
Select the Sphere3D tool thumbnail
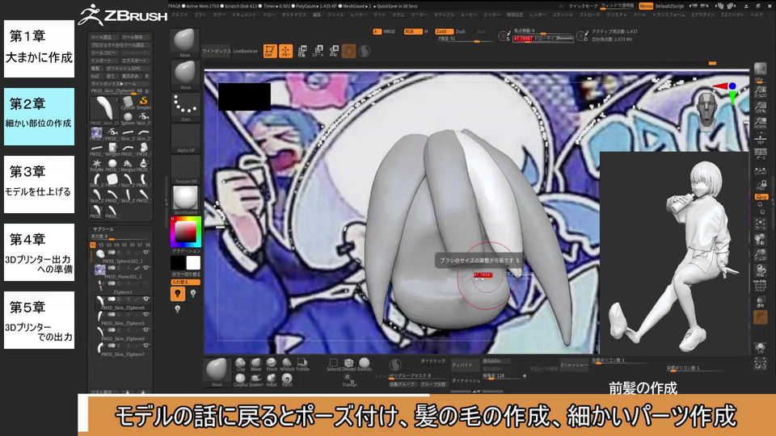(128, 119)
